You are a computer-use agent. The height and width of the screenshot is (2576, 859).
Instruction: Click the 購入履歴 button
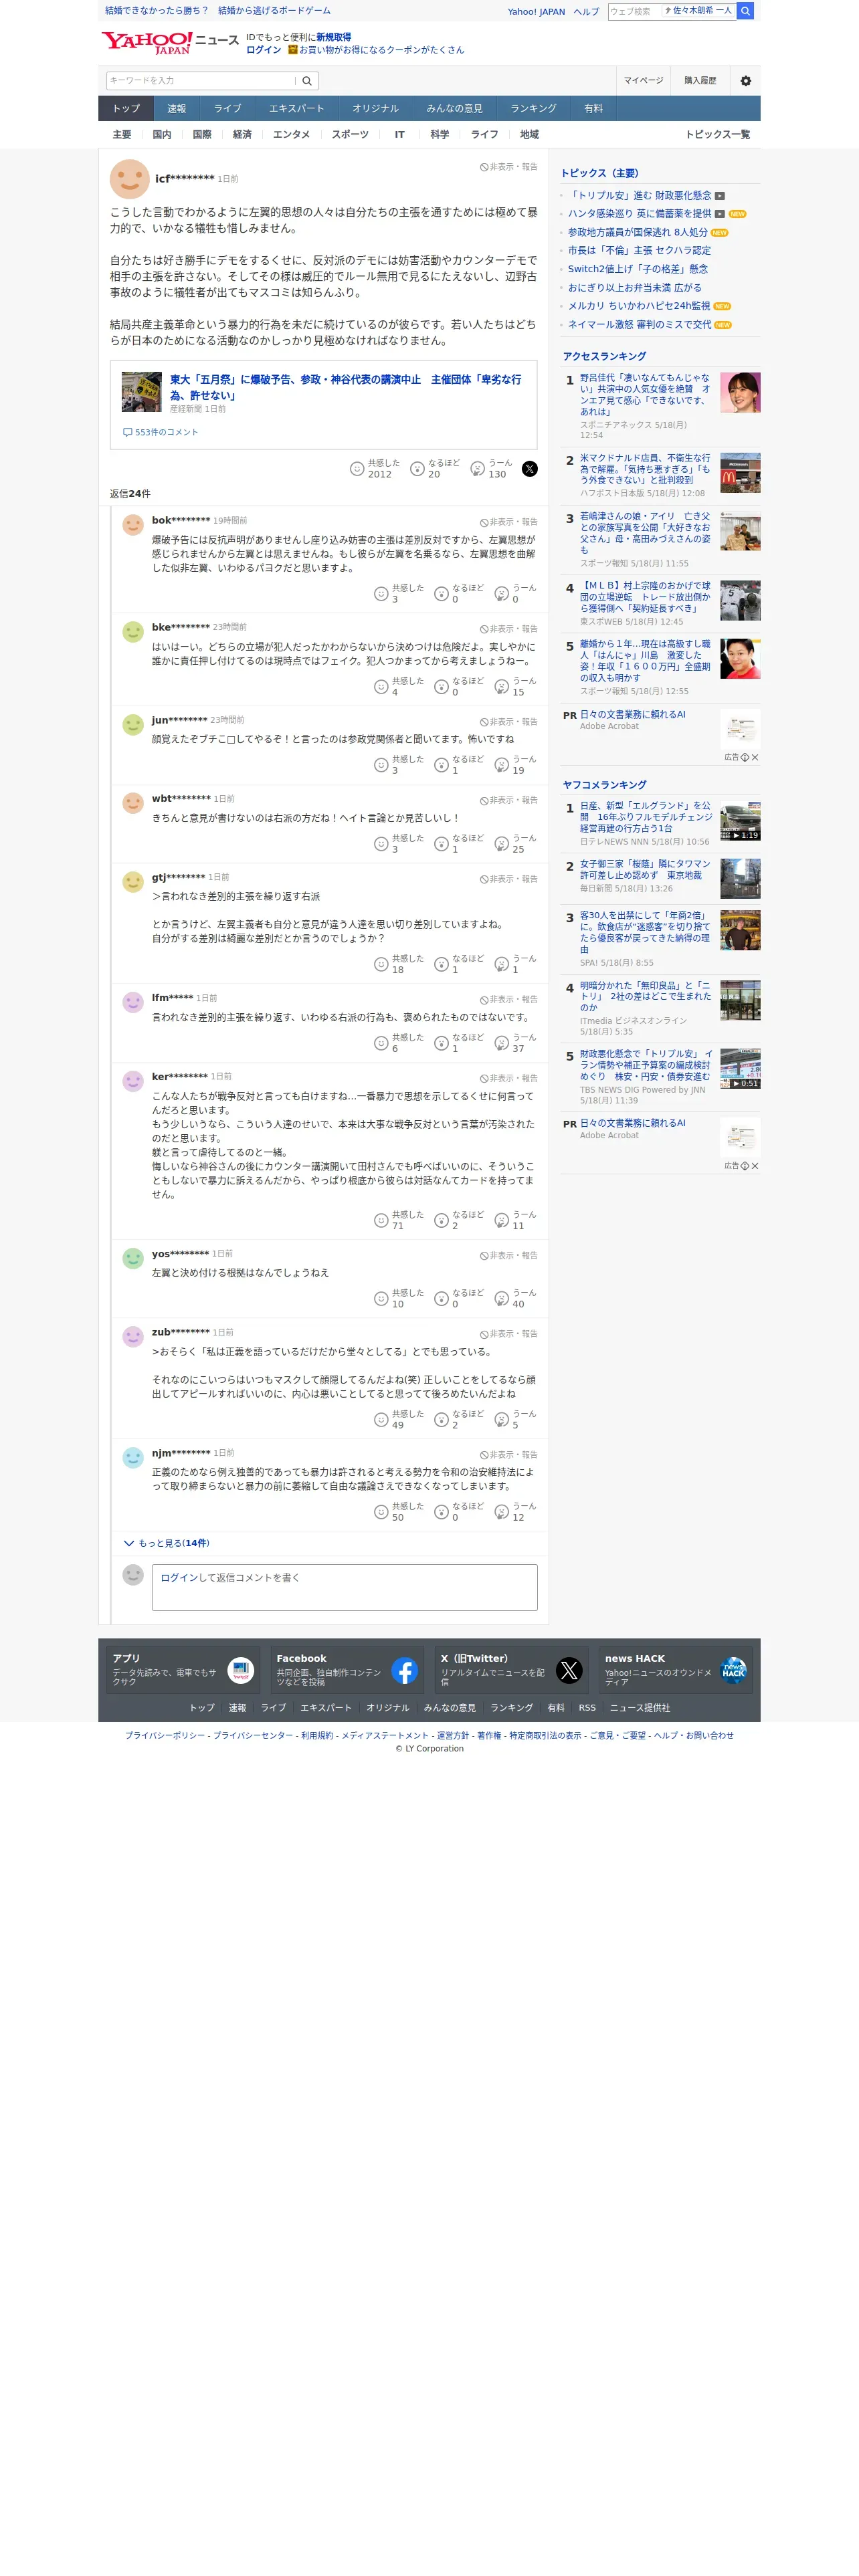coord(700,81)
